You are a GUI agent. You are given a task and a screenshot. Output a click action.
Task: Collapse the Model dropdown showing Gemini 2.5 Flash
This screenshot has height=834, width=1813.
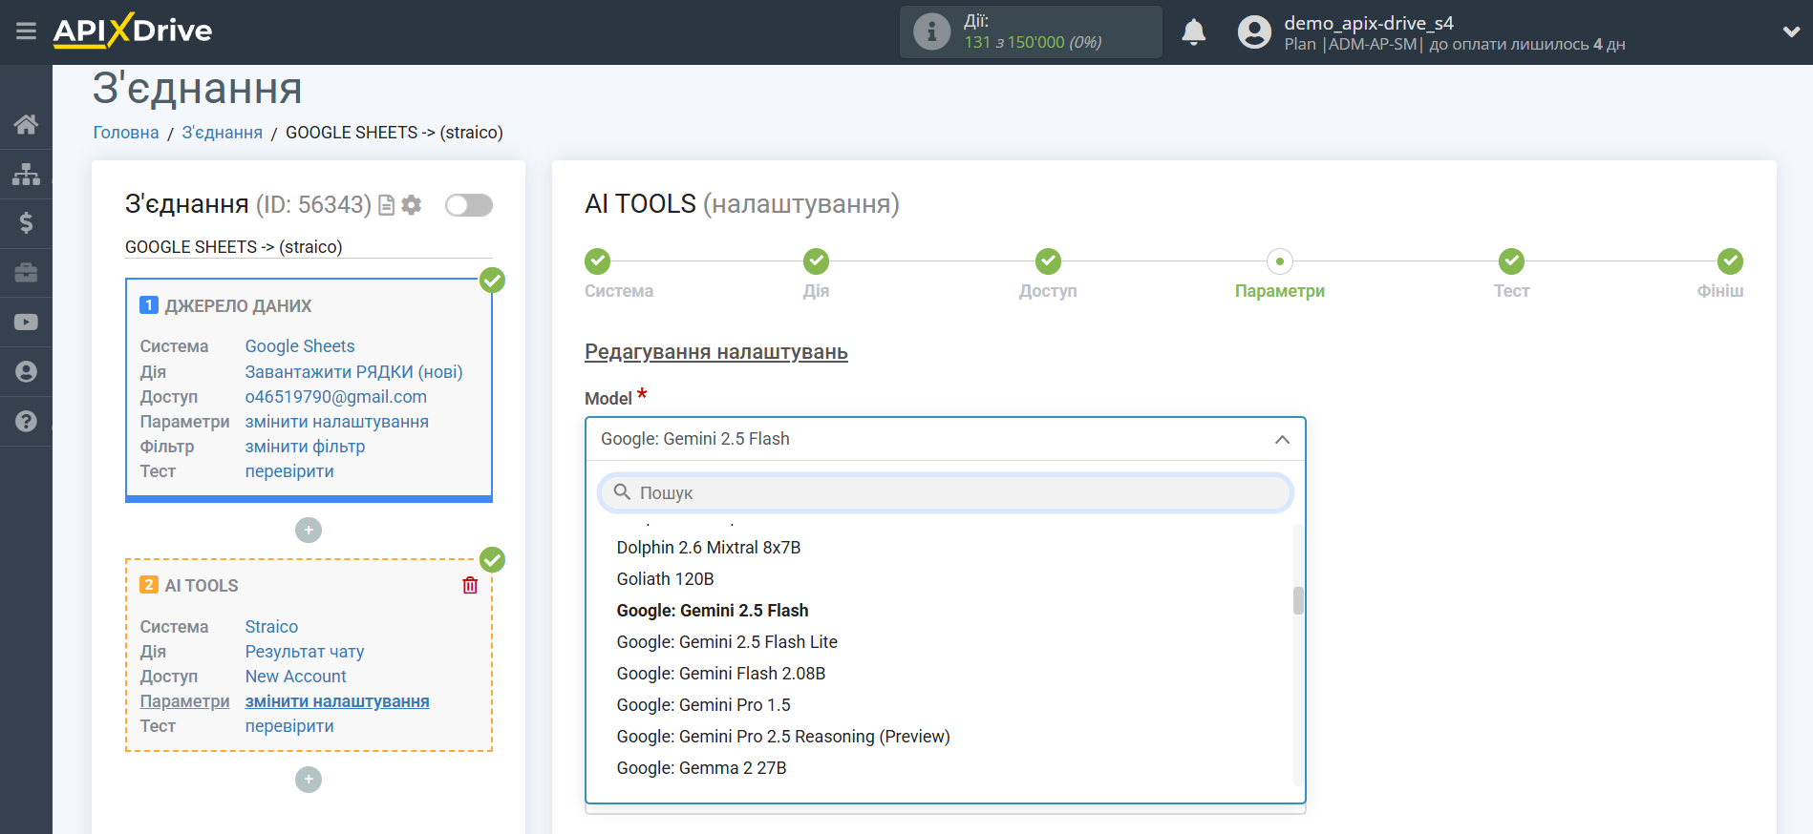(x=1281, y=439)
